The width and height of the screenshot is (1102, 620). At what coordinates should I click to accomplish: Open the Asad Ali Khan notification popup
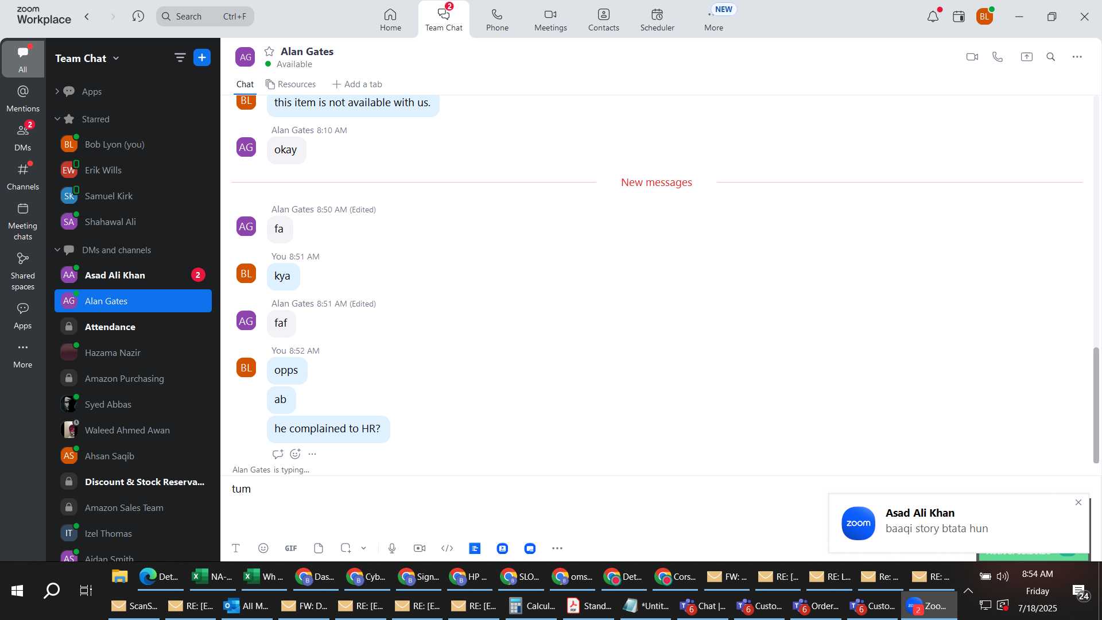(x=959, y=523)
